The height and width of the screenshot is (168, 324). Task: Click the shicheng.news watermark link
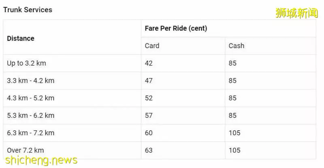coord(41,160)
